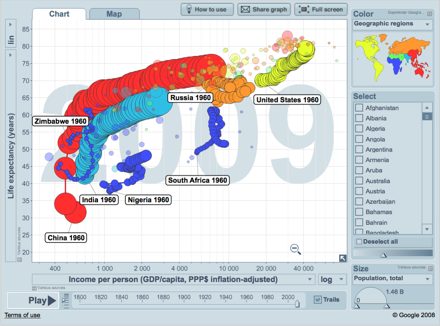The height and width of the screenshot is (326, 440).
Task: Check the Australia country box
Action: 359,181
